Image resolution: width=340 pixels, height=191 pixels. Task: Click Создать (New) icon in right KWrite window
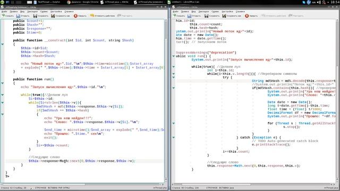[x=175, y=16]
